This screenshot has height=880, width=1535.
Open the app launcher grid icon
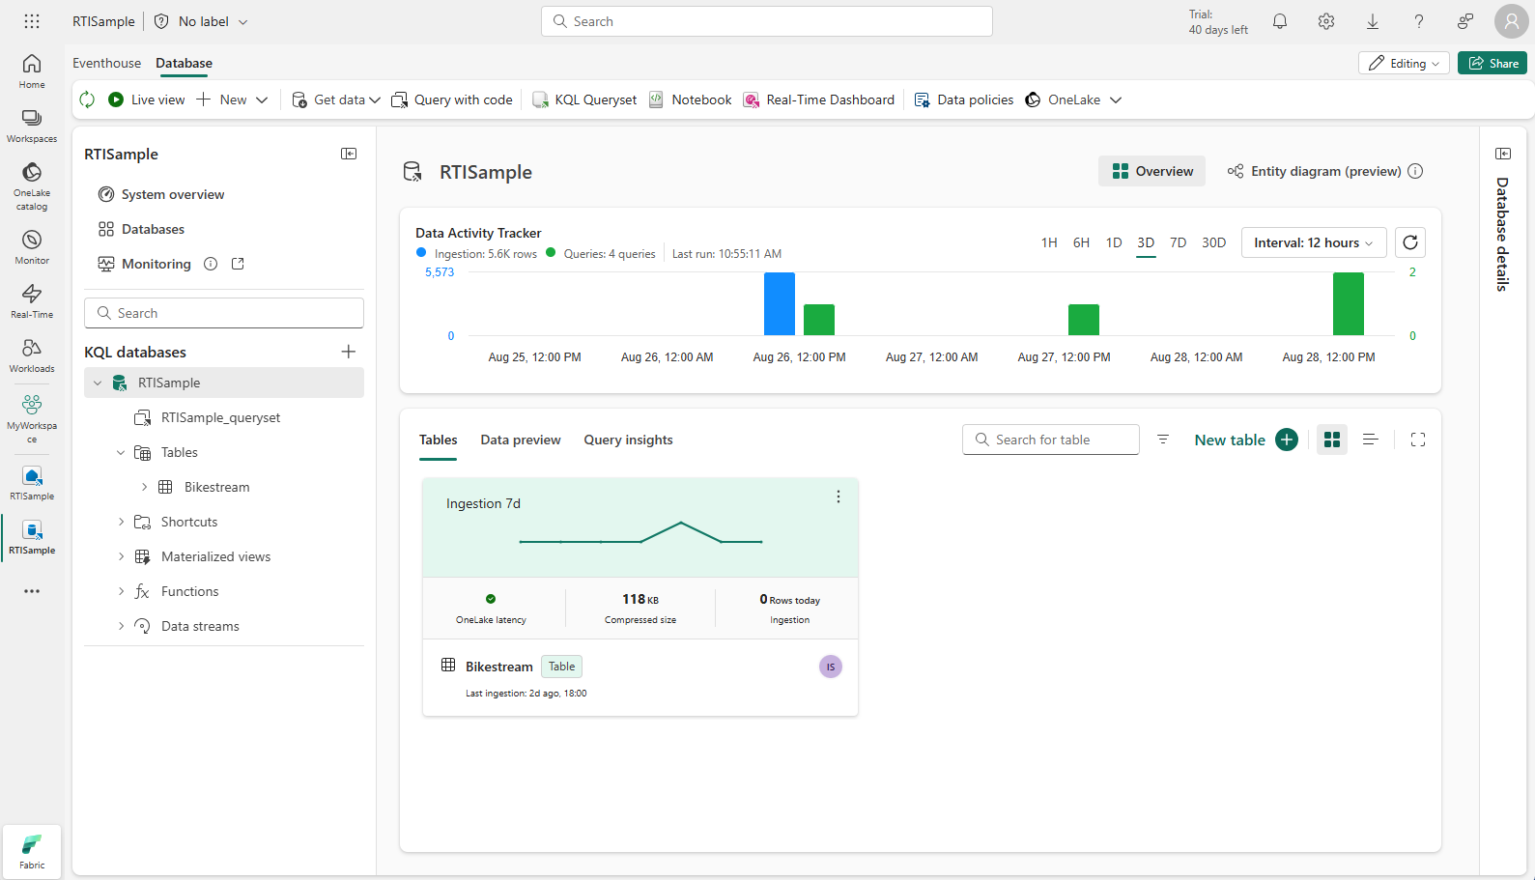[32, 21]
